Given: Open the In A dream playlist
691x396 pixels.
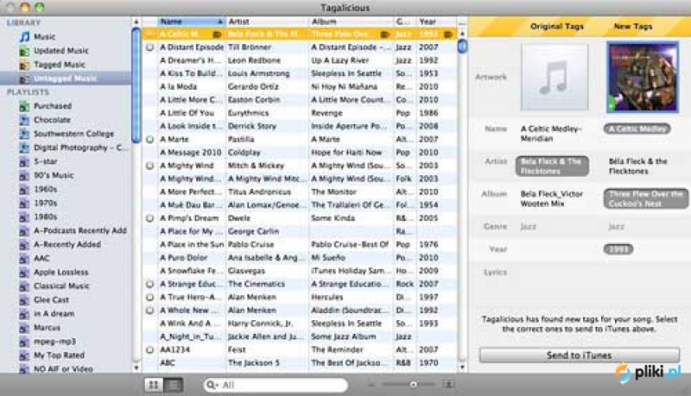Looking at the screenshot, I should pyautogui.click(x=54, y=314).
